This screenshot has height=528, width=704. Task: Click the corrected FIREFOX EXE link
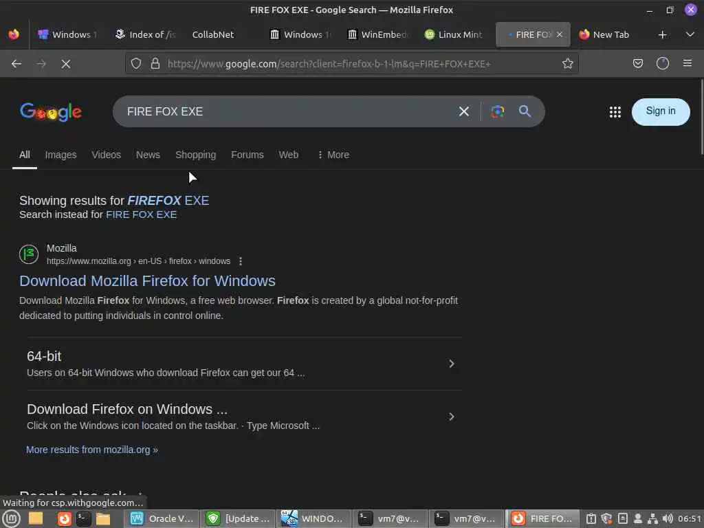click(x=168, y=201)
